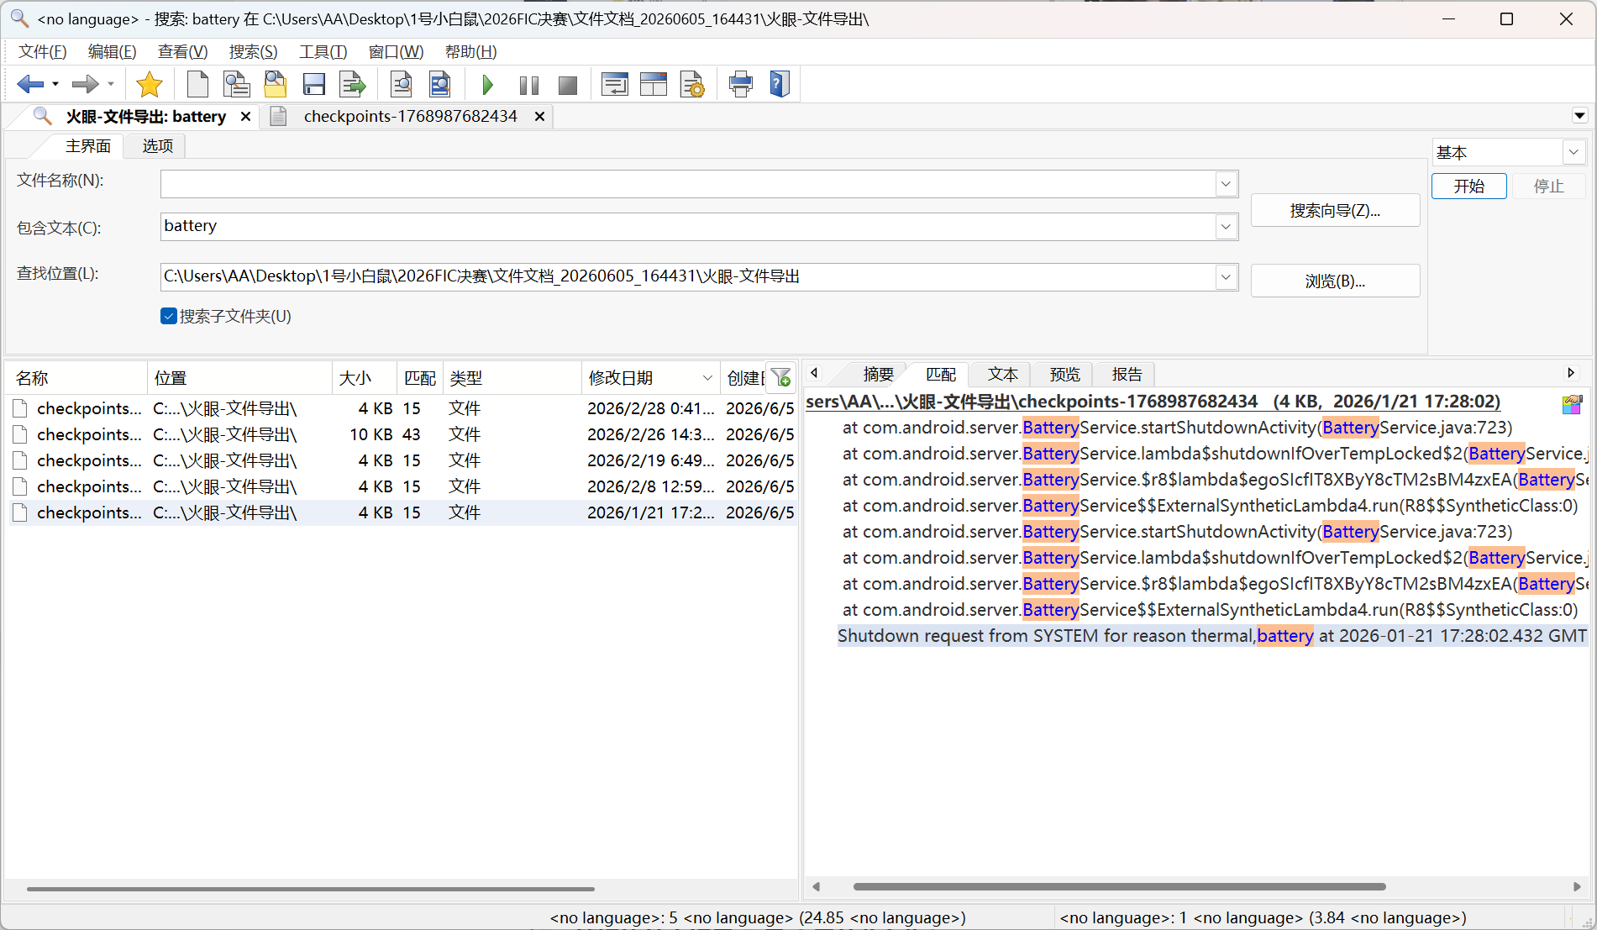
Task: Click the gray forward arrow
Action: (85, 84)
